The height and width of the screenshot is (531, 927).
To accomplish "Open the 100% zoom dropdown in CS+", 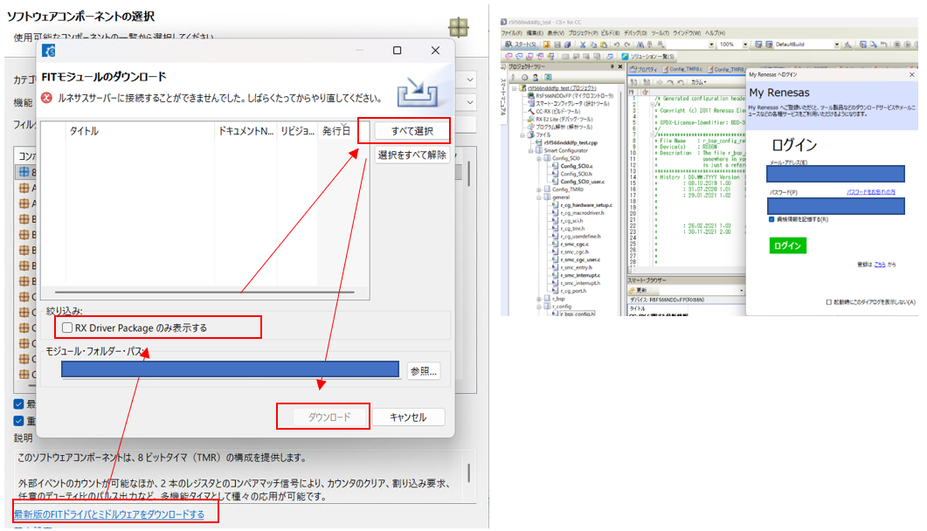I will click(x=745, y=45).
